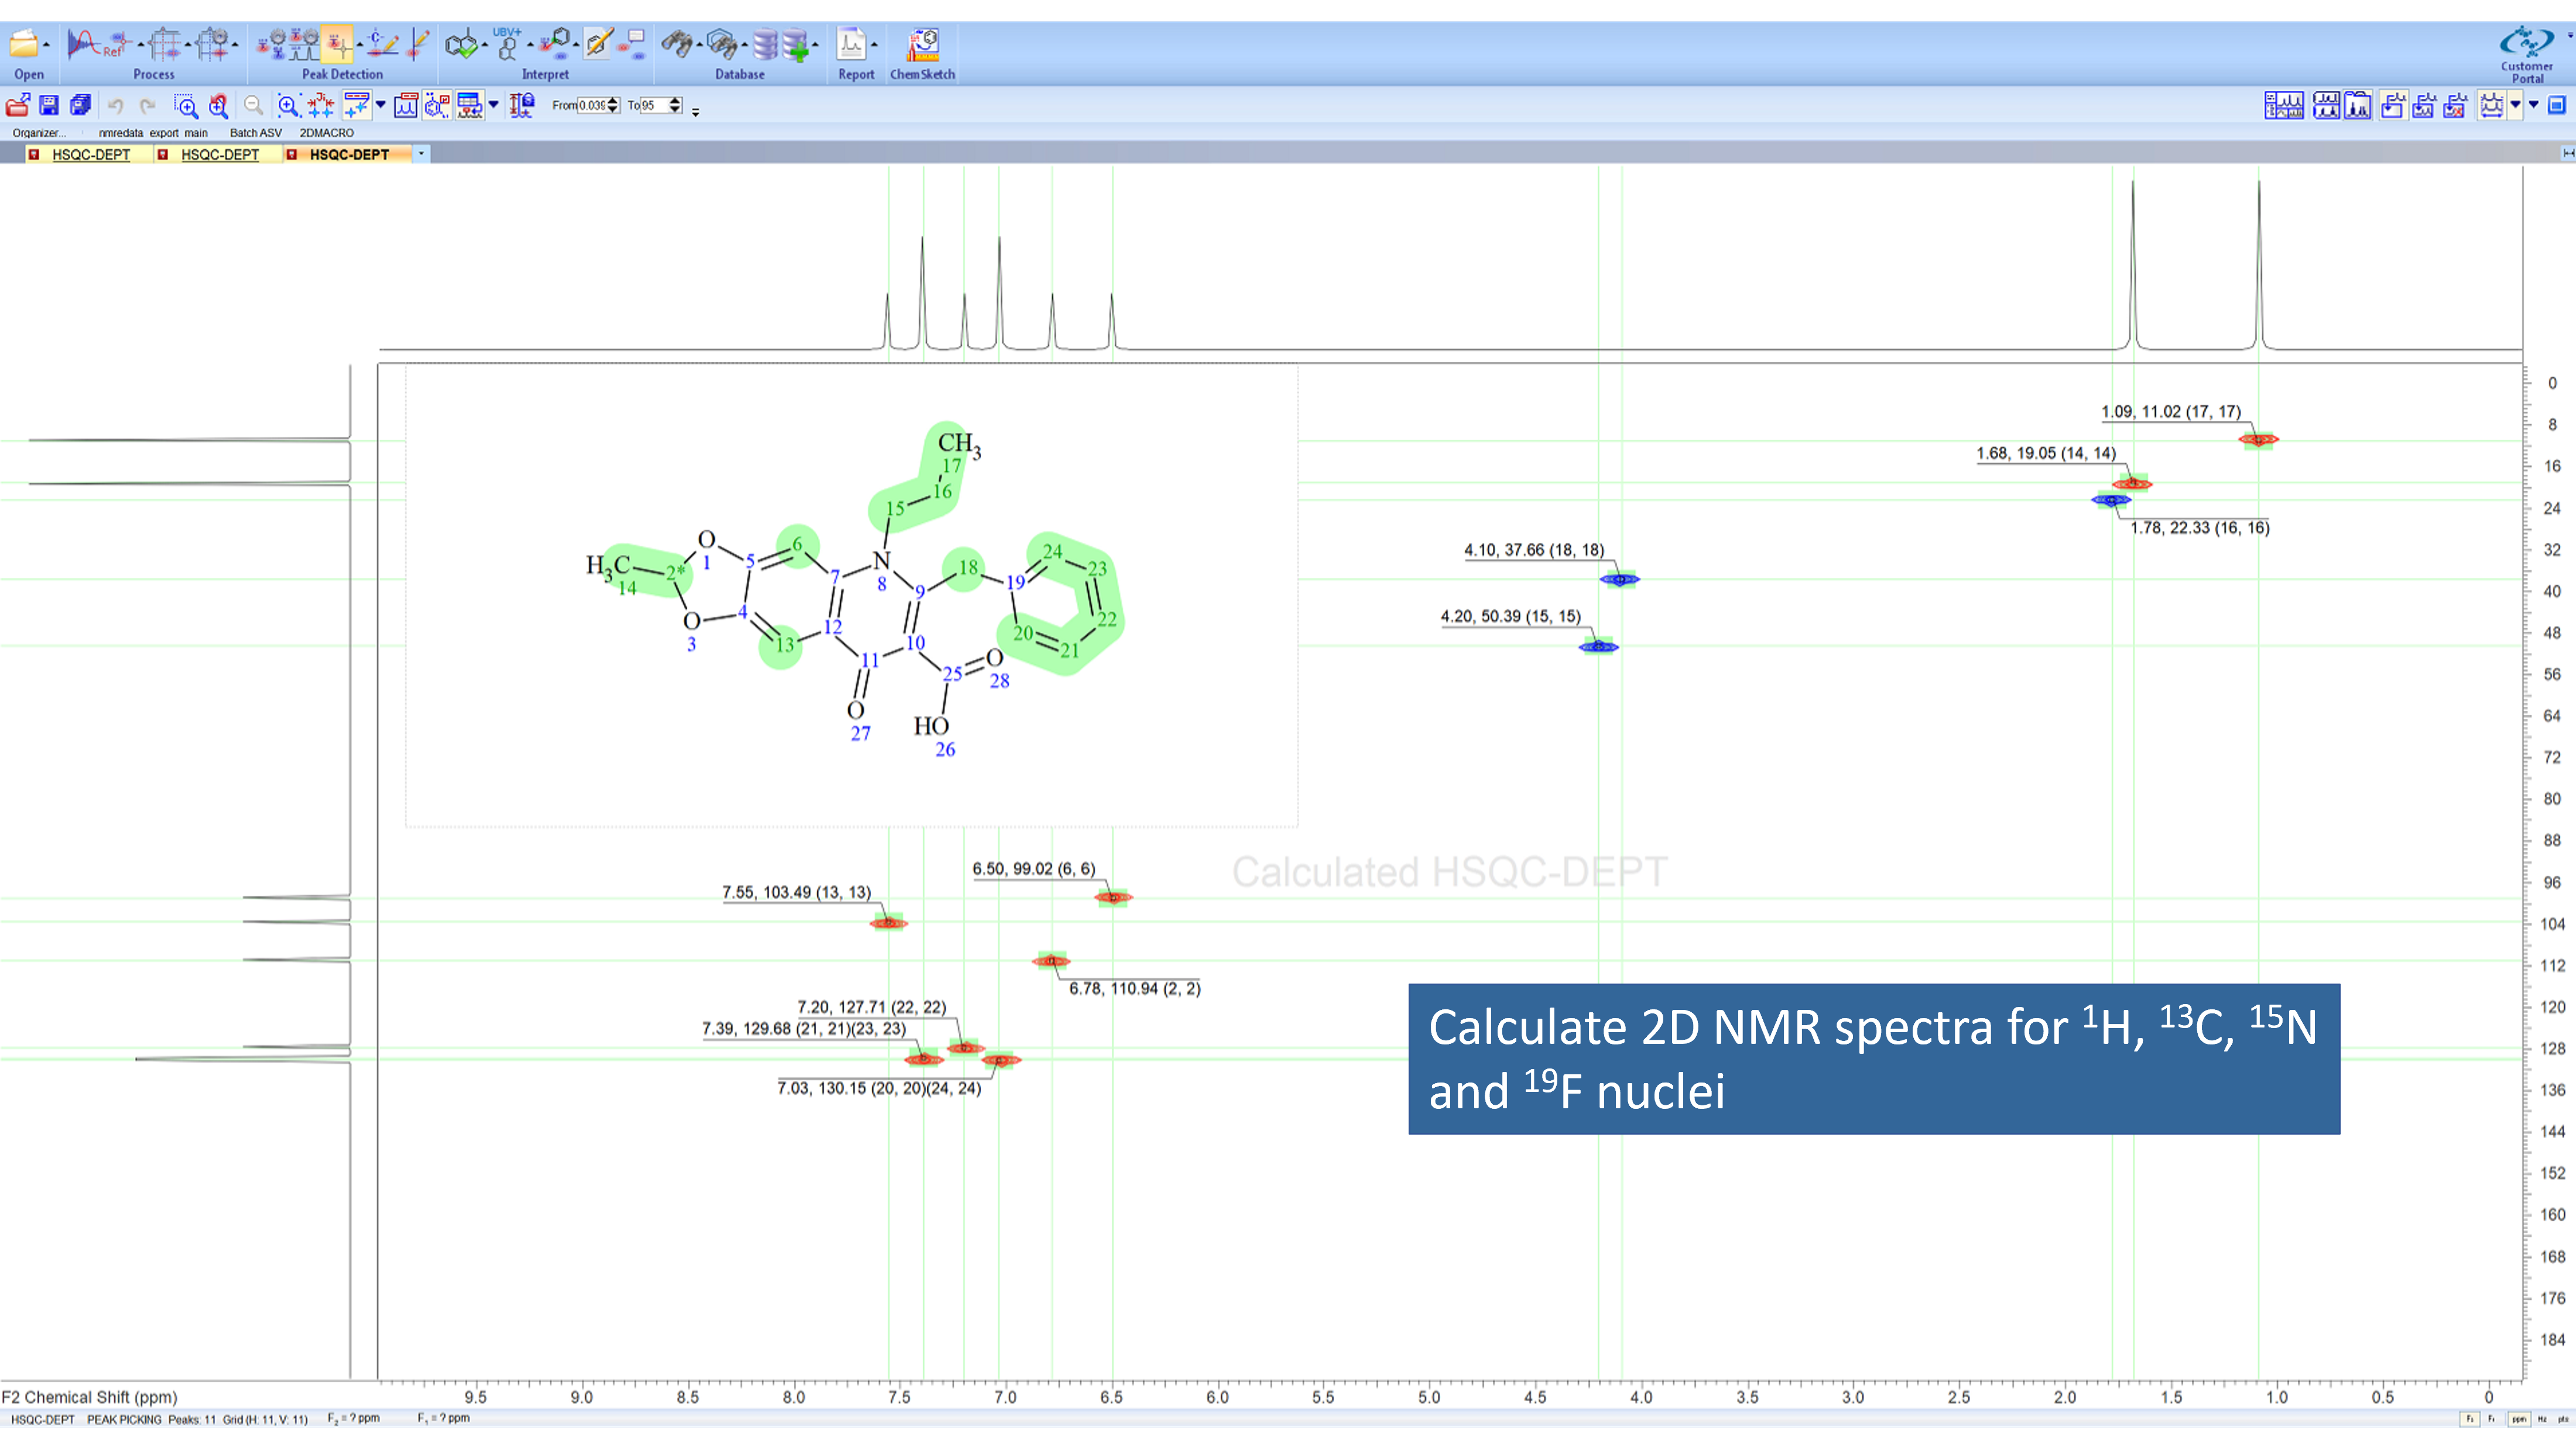Click the zoom out magnifier icon
The height and width of the screenshot is (1449, 2576).
(x=254, y=105)
